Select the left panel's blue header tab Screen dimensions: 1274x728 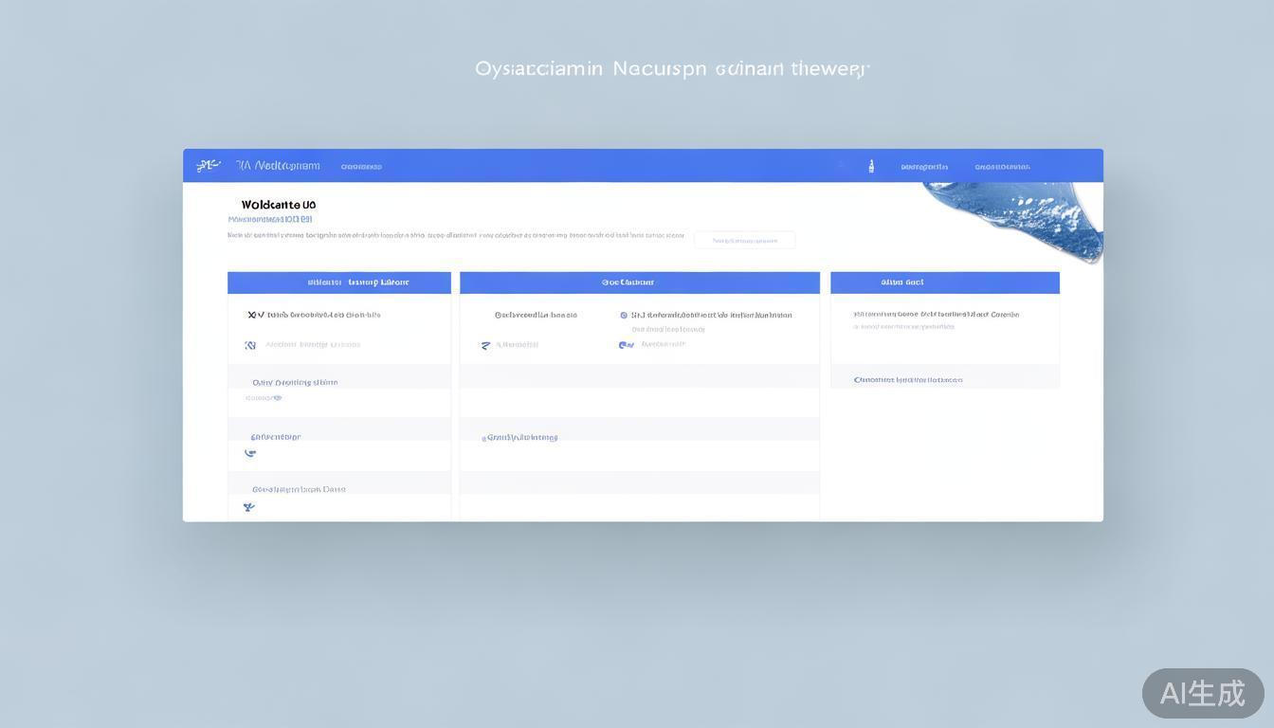click(338, 282)
